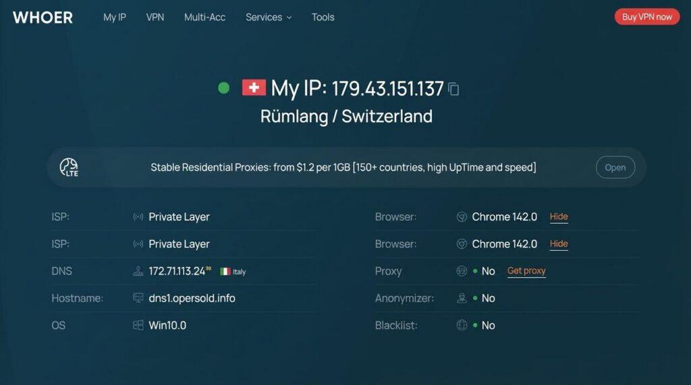The height and width of the screenshot is (385, 691).
Task: Open the My IP menu item
Action: [115, 17]
